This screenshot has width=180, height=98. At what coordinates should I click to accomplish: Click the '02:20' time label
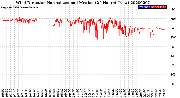point(19,93)
